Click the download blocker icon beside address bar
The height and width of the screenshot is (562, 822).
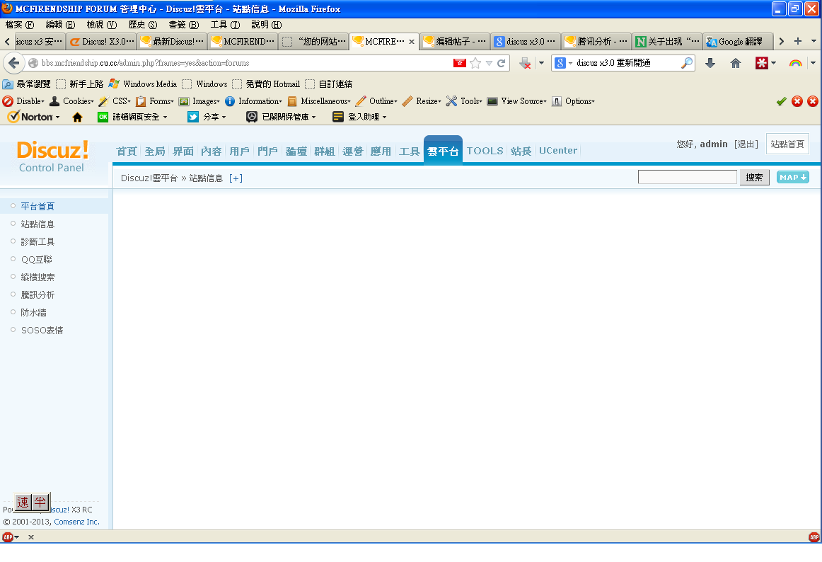click(525, 63)
